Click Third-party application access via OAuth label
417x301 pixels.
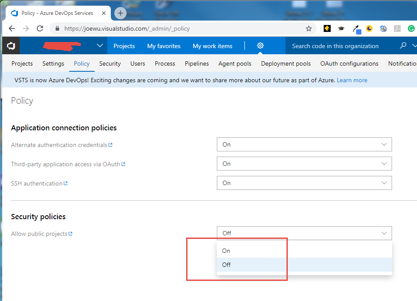65,164
